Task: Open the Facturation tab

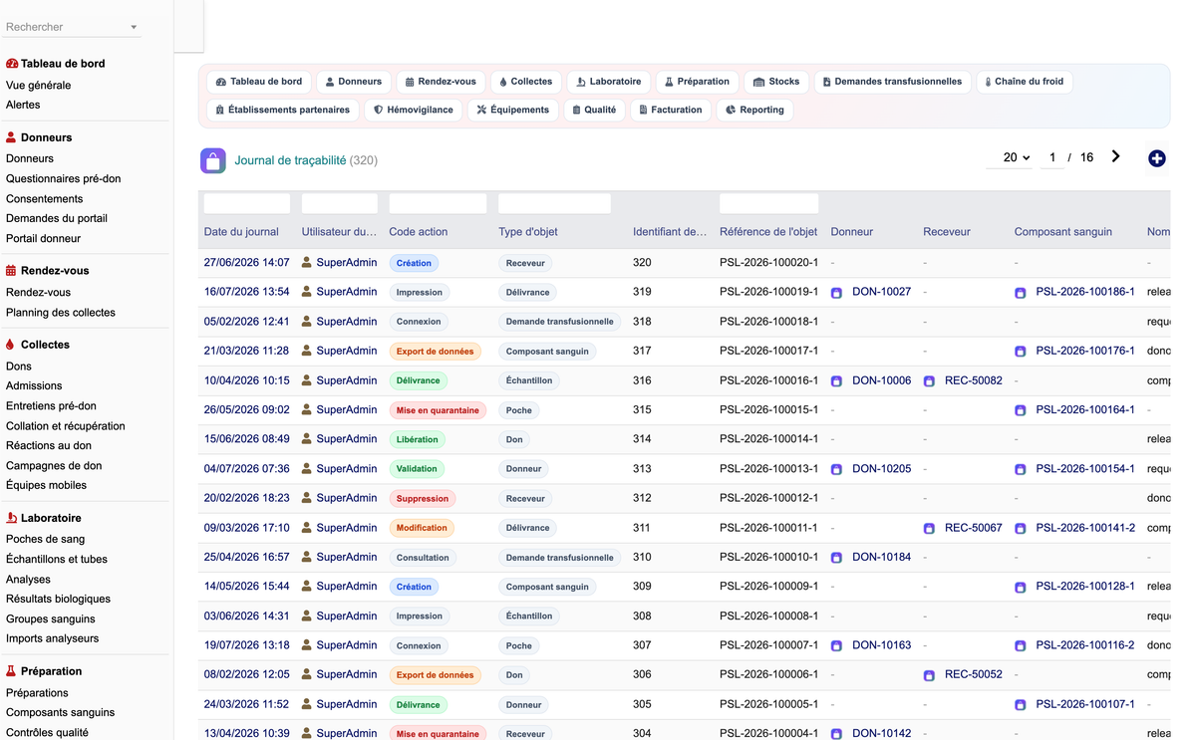Action: tap(671, 110)
